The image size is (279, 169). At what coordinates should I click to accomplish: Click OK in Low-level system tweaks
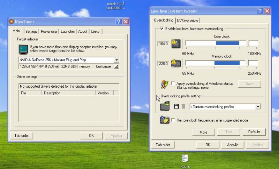208,145
